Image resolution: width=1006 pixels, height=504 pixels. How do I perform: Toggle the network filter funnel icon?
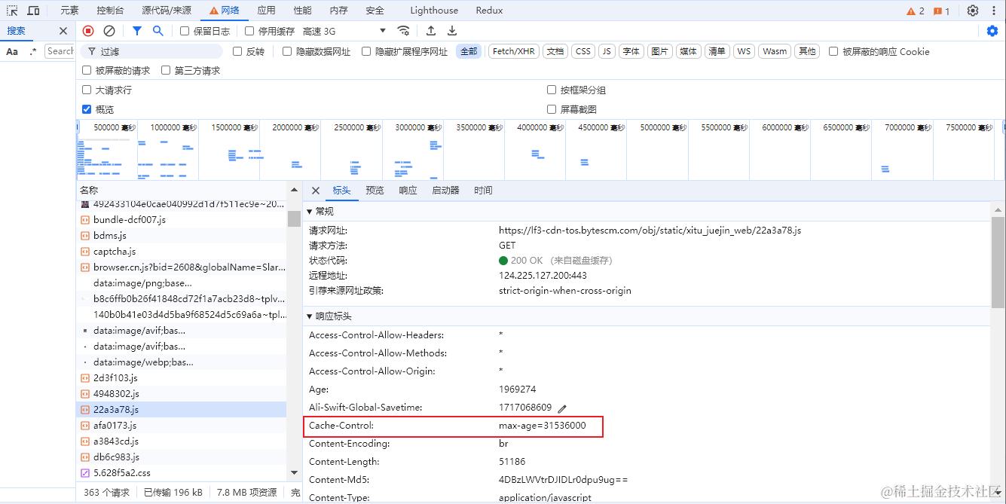pyautogui.click(x=136, y=31)
